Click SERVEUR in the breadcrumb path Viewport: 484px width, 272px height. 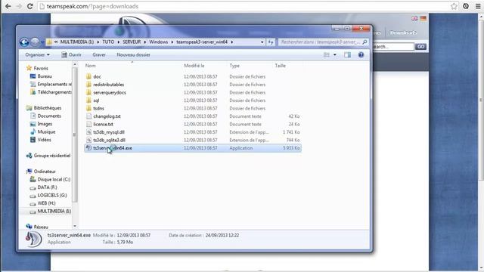(x=132, y=42)
